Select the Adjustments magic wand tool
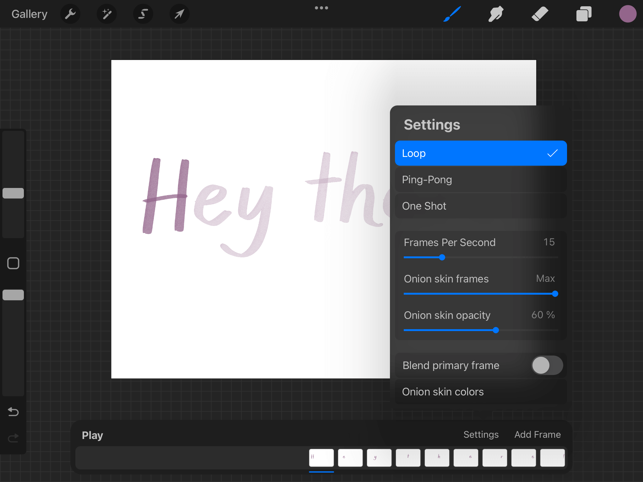 click(106, 14)
